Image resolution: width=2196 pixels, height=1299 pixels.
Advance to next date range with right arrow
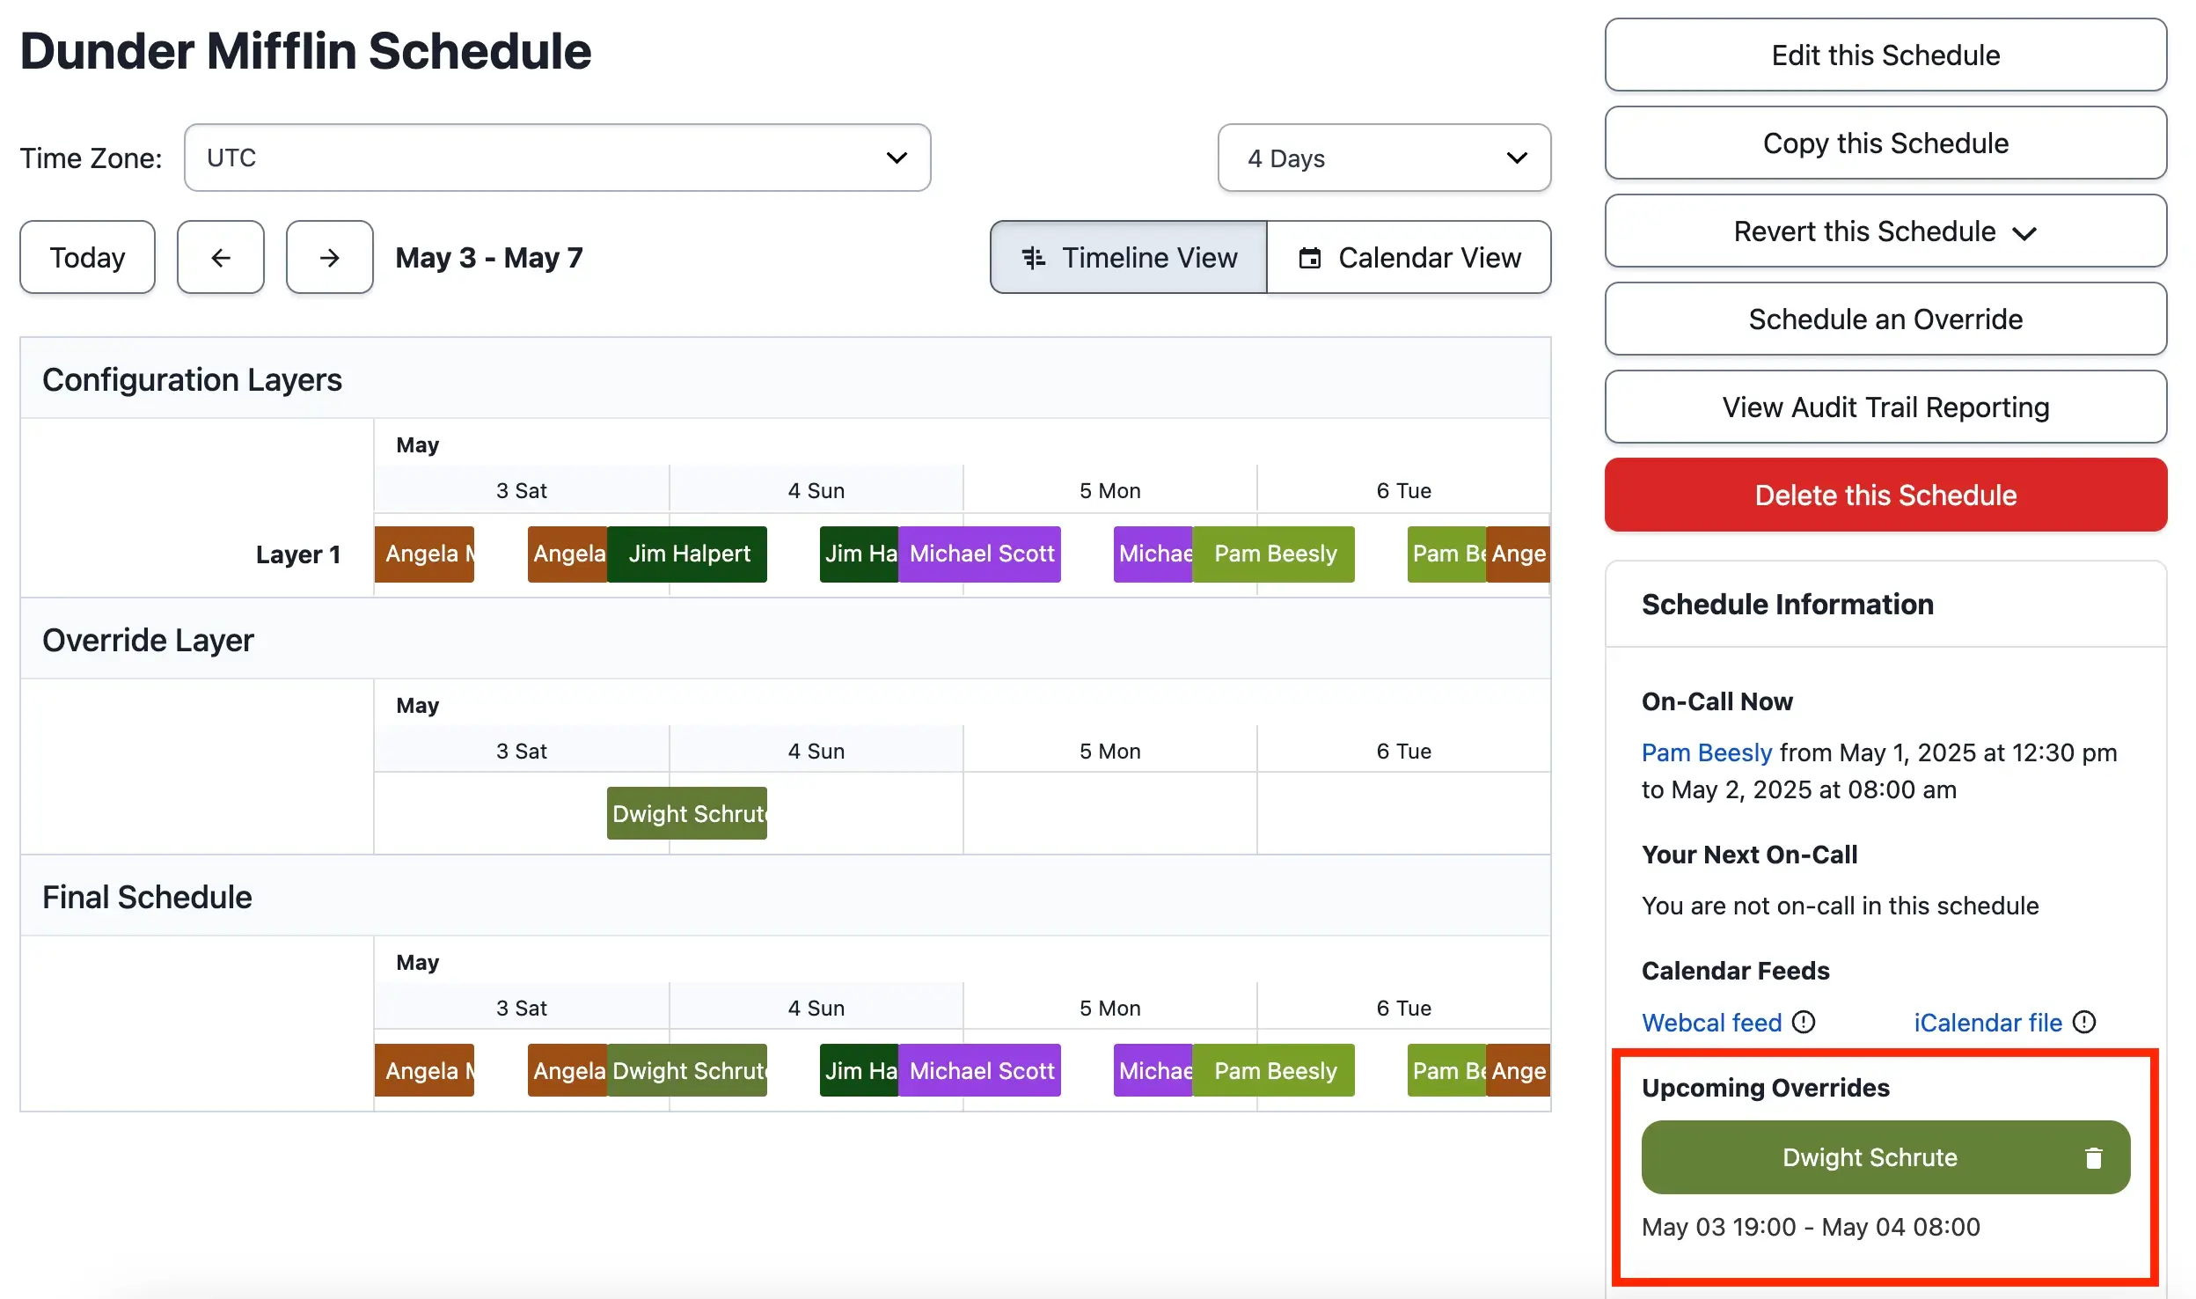pos(329,257)
